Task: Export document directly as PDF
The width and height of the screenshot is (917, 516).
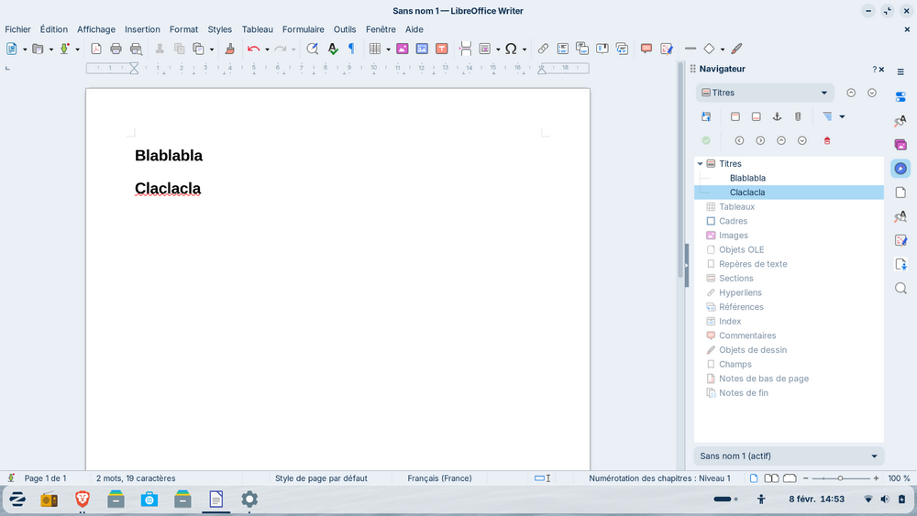Action: (x=95, y=49)
